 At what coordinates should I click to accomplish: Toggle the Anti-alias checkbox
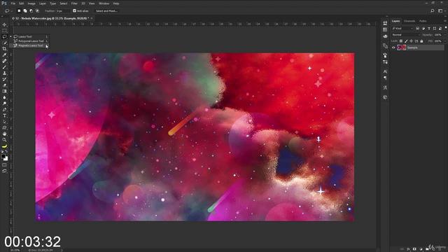point(75,11)
